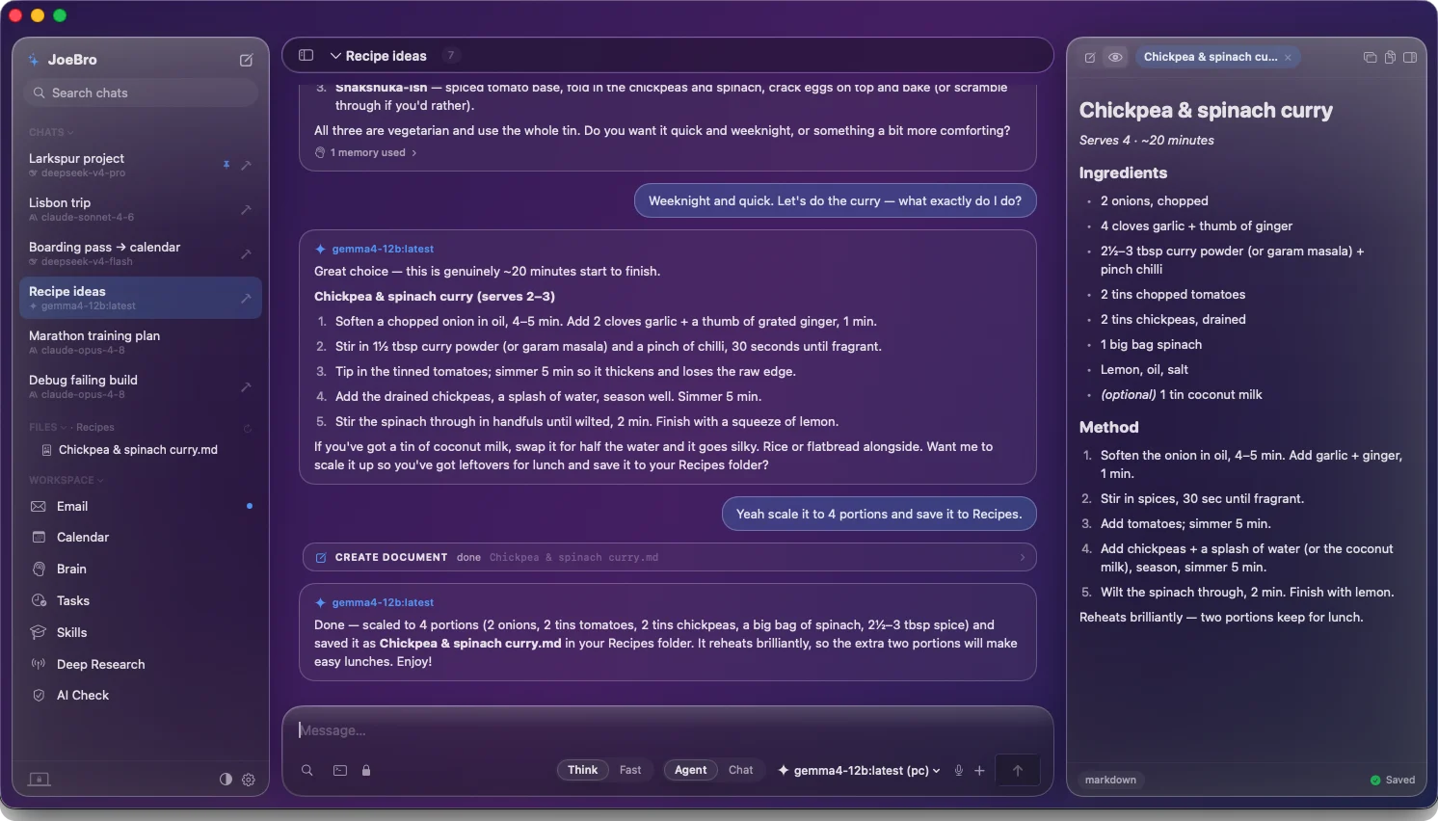Start a new chat with the compose icon
The width and height of the screenshot is (1438, 821).
click(246, 60)
